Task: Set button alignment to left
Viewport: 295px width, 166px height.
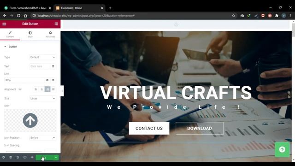Action: [x=36, y=89]
